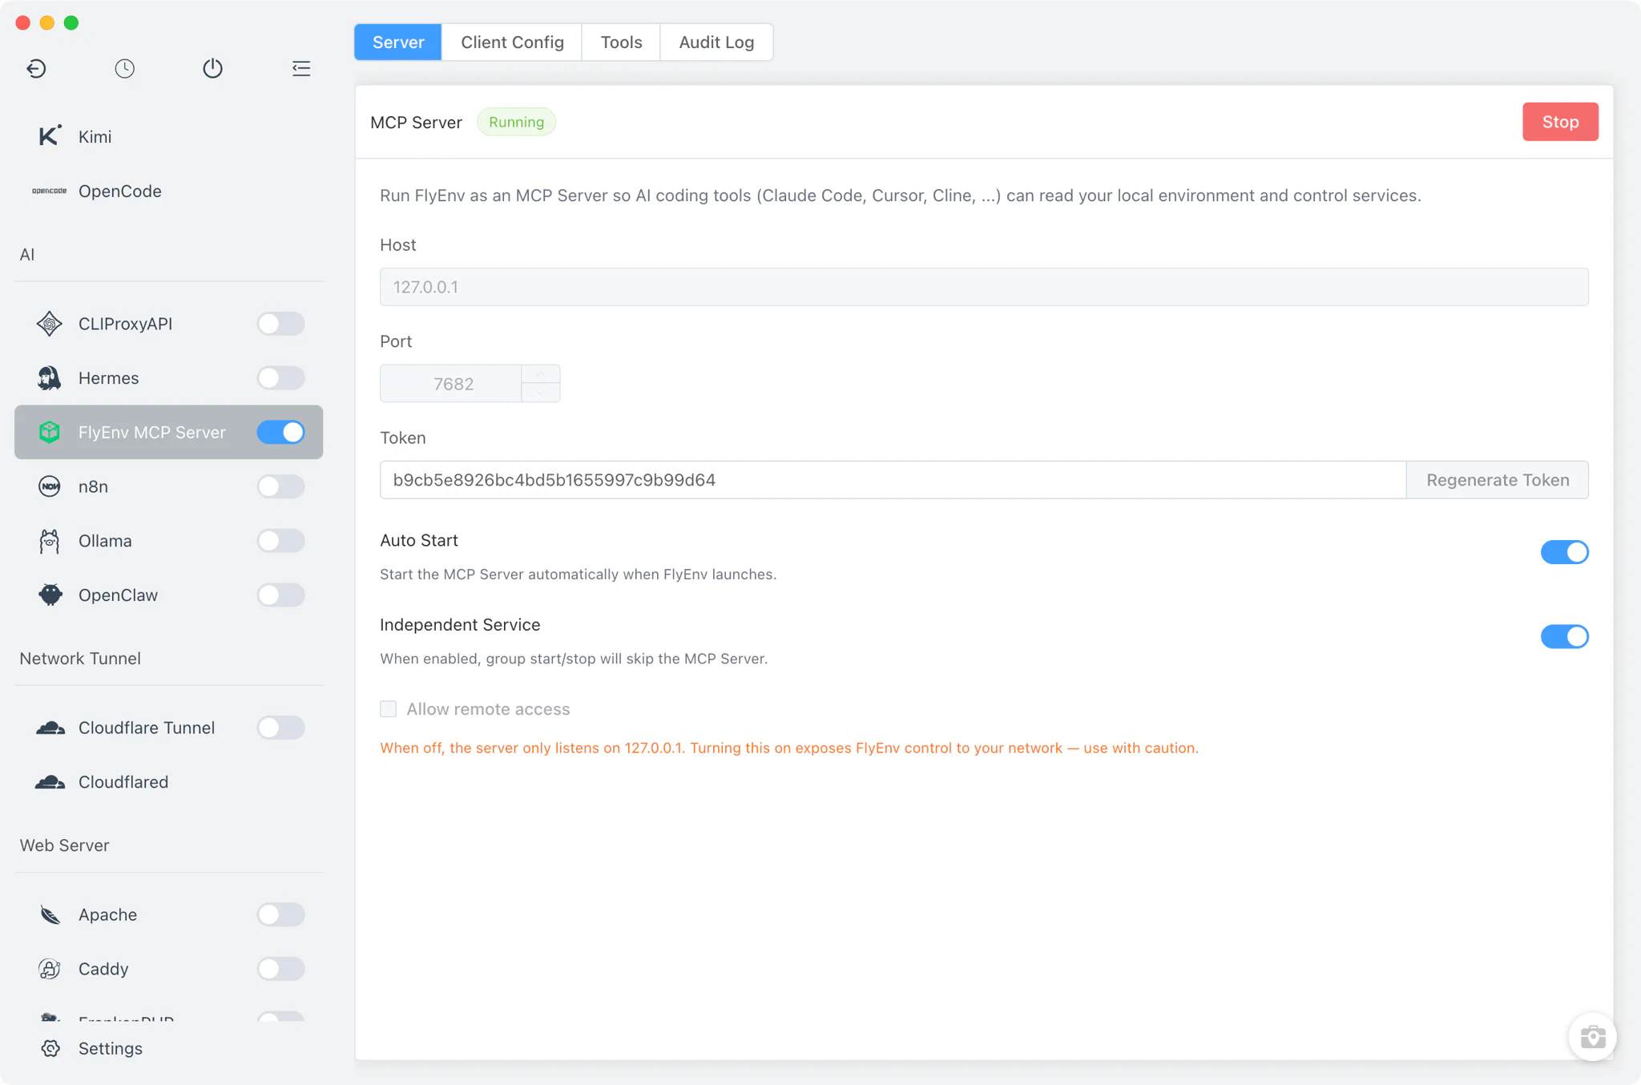Image resolution: width=1641 pixels, height=1085 pixels.
Task: Click the Hermes icon
Action: 50,378
